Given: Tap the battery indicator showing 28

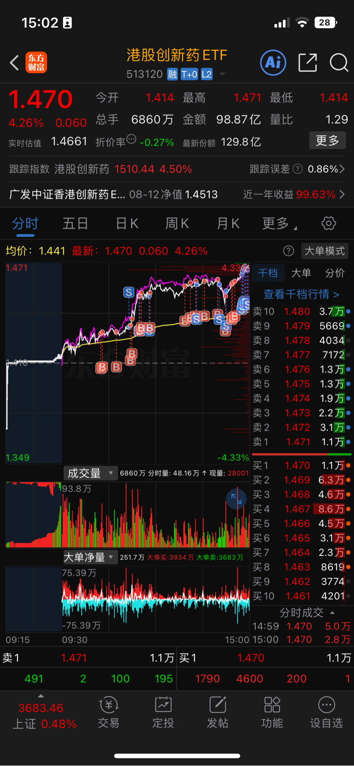Looking at the screenshot, I should click(325, 23).
